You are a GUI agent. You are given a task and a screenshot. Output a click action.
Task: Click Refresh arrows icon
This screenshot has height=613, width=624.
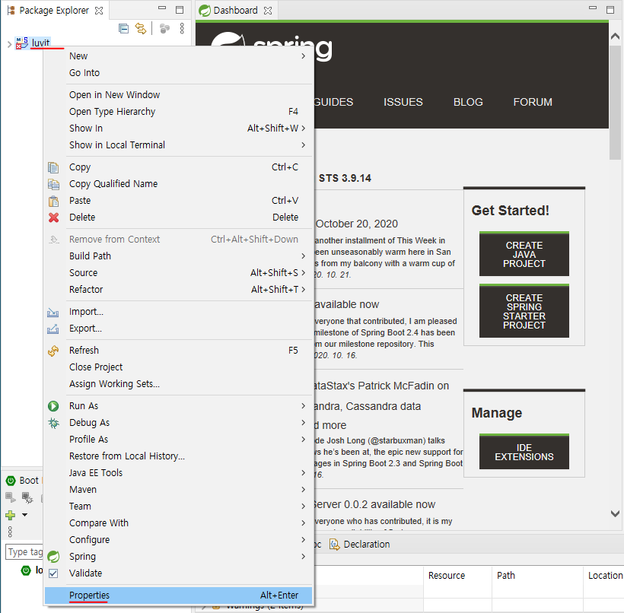tap(53, 351)
